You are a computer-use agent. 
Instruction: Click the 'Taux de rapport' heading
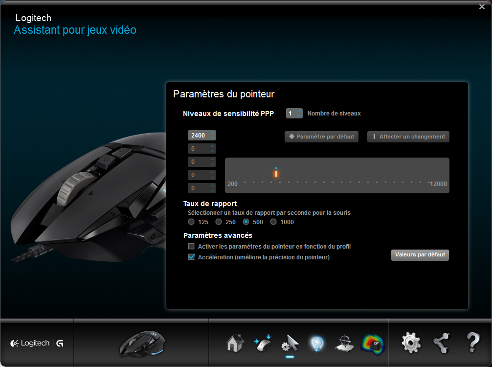point(210,204)
